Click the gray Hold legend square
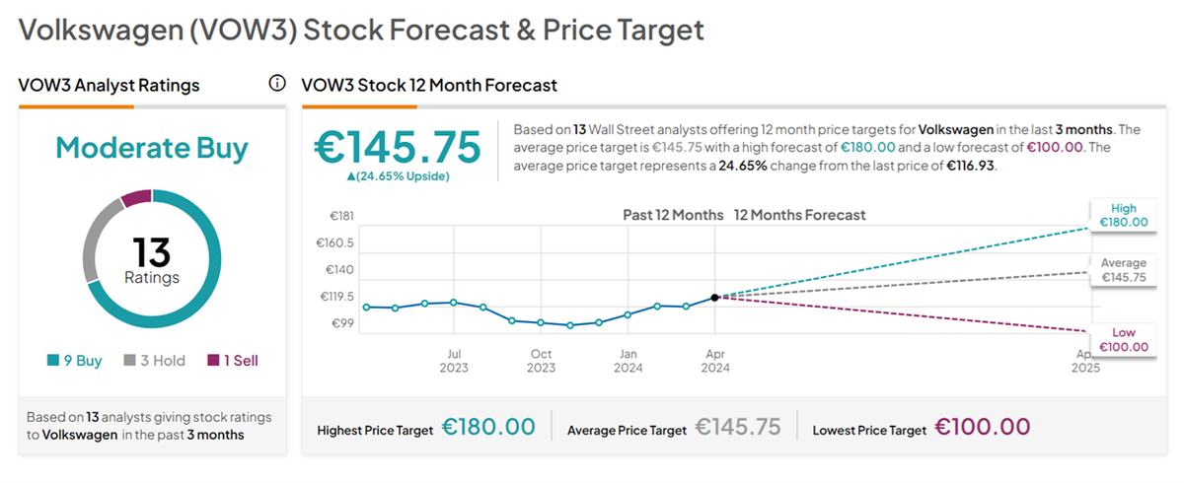Screen dimensions: 1184x483 tap(129, 361)
